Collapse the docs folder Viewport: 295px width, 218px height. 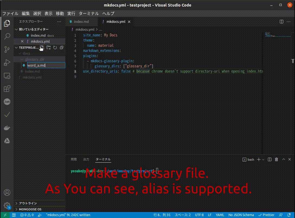coord(20,53)
